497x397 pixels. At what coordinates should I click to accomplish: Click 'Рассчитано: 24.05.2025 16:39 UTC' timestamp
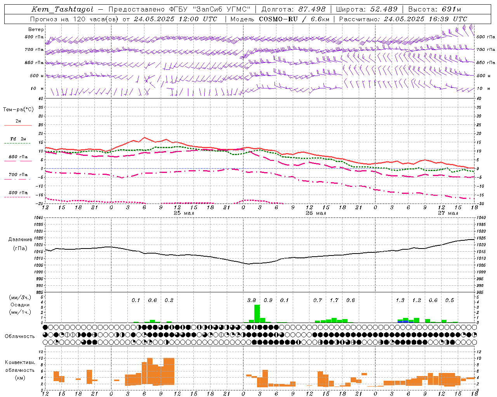click(x=403, y=19)
